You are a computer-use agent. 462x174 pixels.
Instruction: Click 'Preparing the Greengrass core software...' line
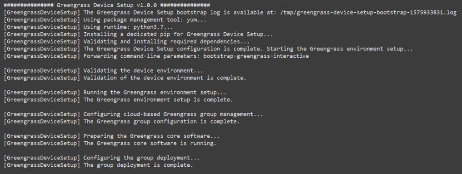point(112,136)
